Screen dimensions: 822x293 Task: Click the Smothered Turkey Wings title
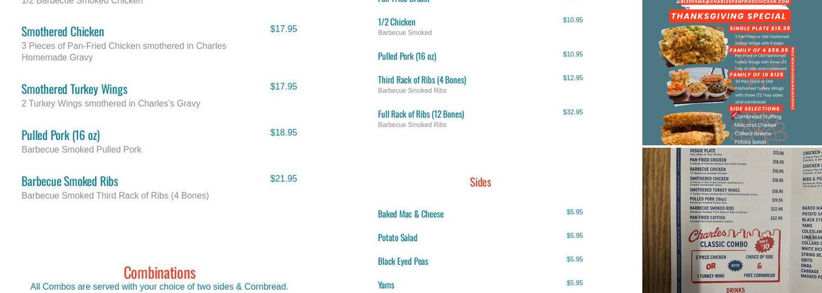75,89
